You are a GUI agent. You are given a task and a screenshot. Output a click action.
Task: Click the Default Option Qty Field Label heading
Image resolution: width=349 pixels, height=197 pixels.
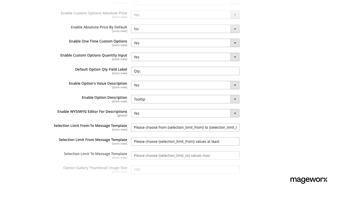101,69
